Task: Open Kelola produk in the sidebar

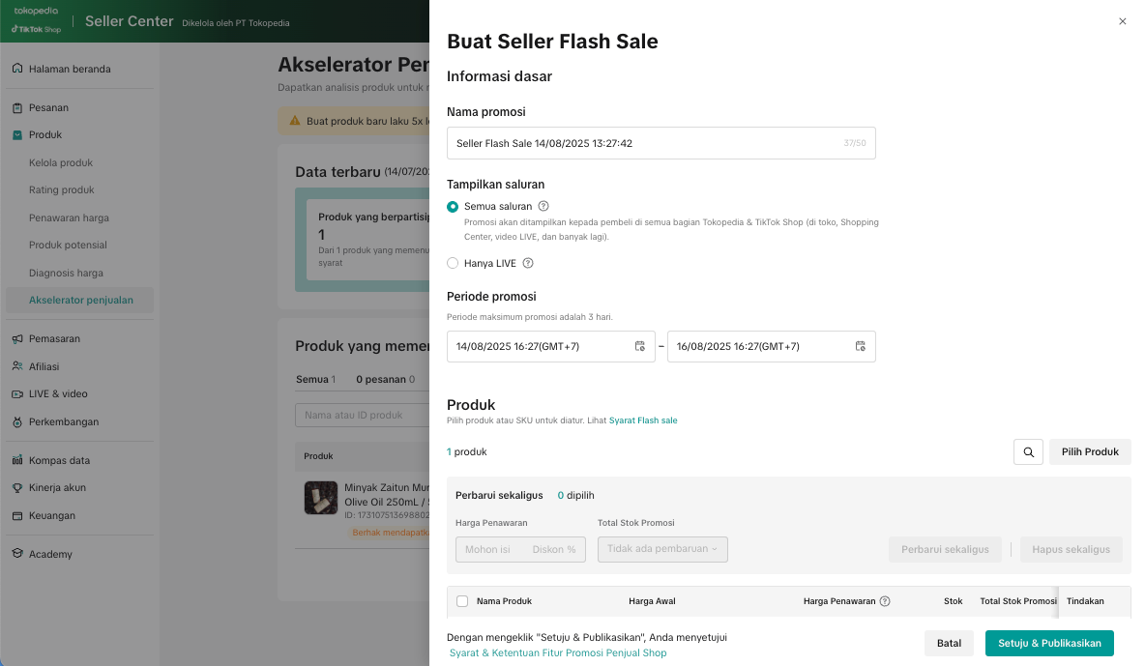Action: tap(61, 162)
